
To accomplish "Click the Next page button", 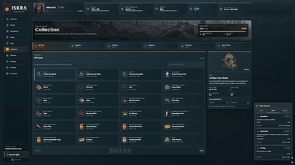I will tap(202, 151).
